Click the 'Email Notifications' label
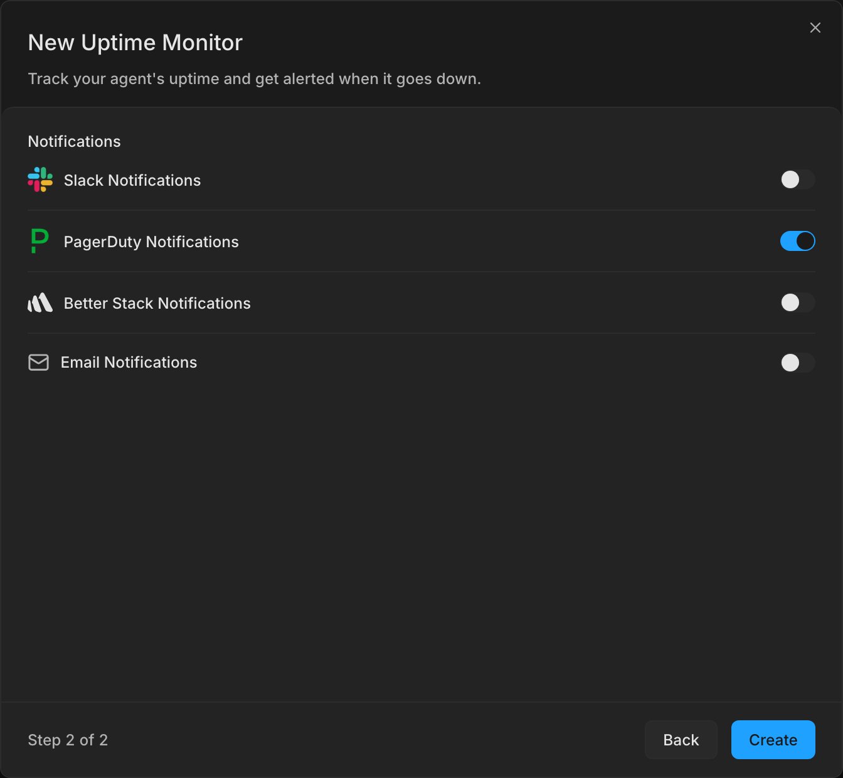Image resolution: width=843 pixels, height=778 pixels. (129, 362)
